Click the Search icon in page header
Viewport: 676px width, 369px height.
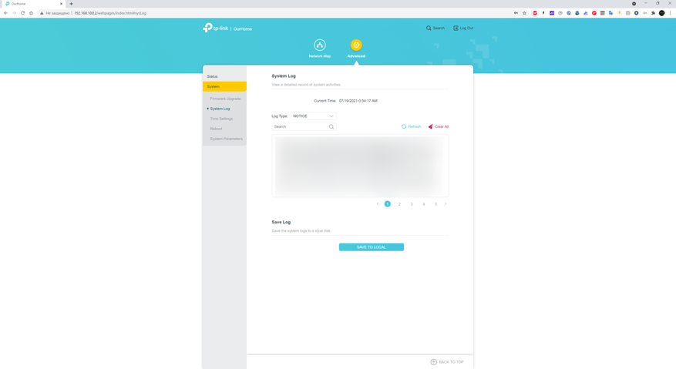429,29
